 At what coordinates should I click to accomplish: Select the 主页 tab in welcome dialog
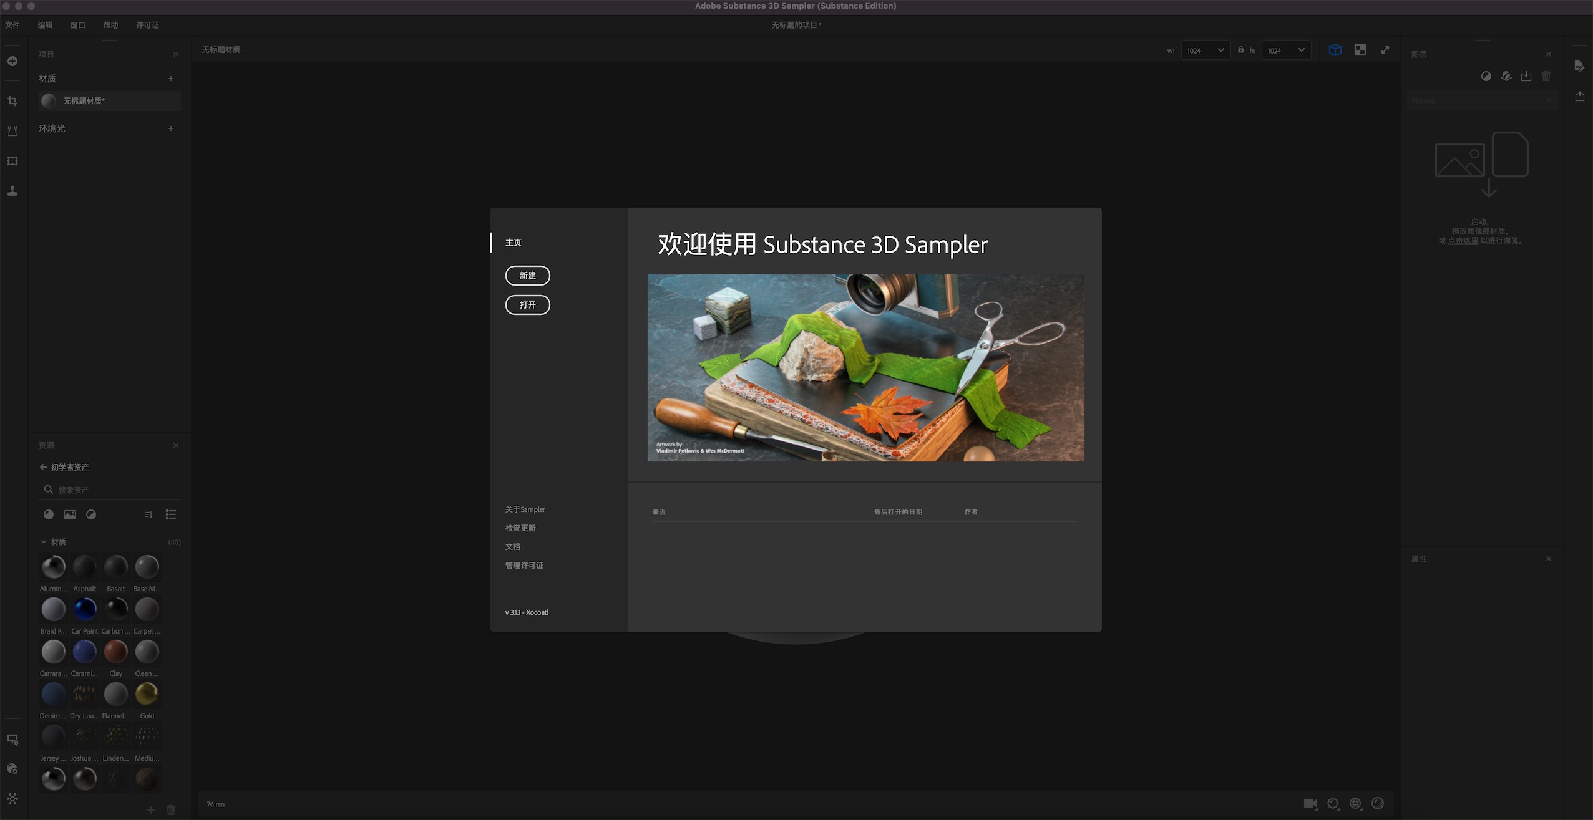click(514, 243)
